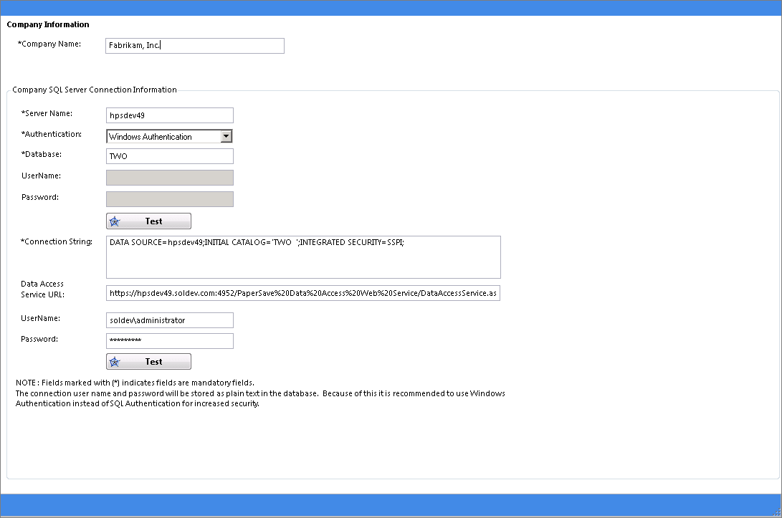782x518 pixels.
Task: Click the Company Name input field
Action: (195, 46)
